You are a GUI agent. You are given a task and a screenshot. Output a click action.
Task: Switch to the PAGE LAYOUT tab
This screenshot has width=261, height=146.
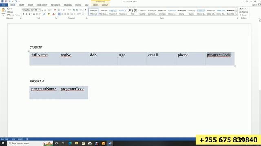pos(42,5)
